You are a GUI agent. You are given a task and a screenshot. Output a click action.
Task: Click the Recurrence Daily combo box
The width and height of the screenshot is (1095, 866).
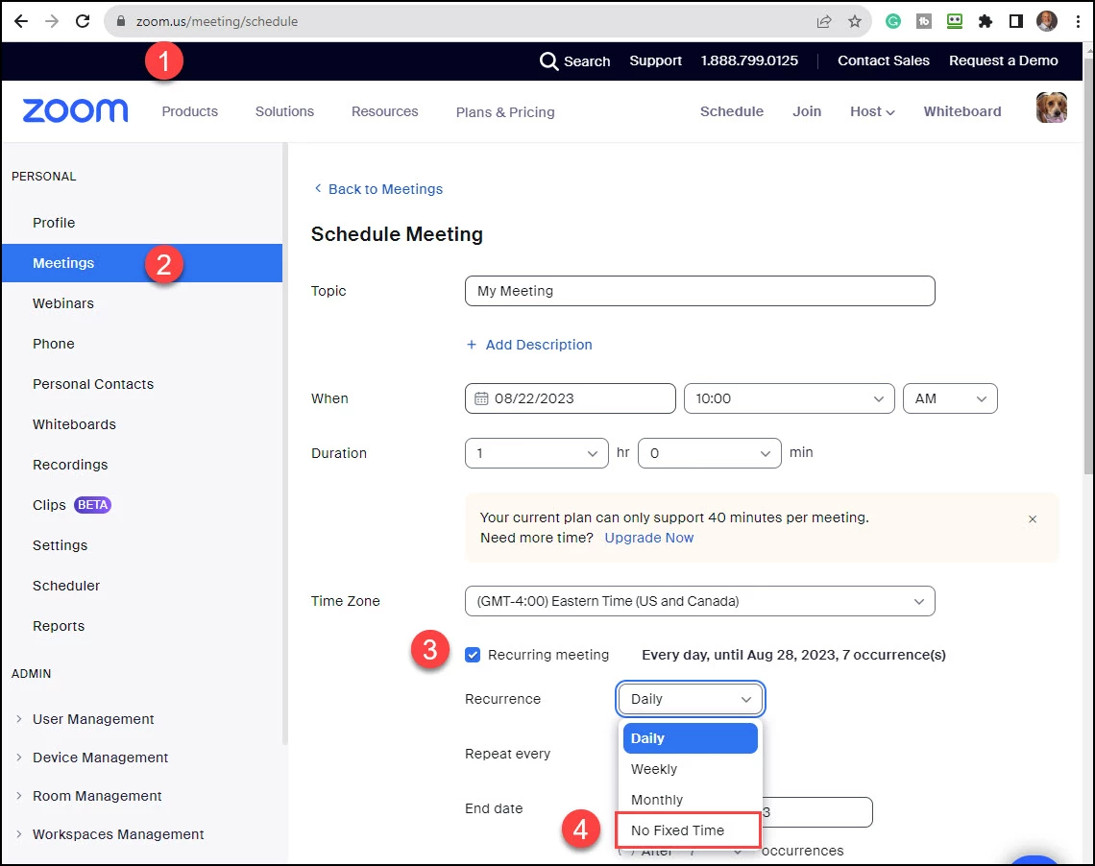click(691, 699)
